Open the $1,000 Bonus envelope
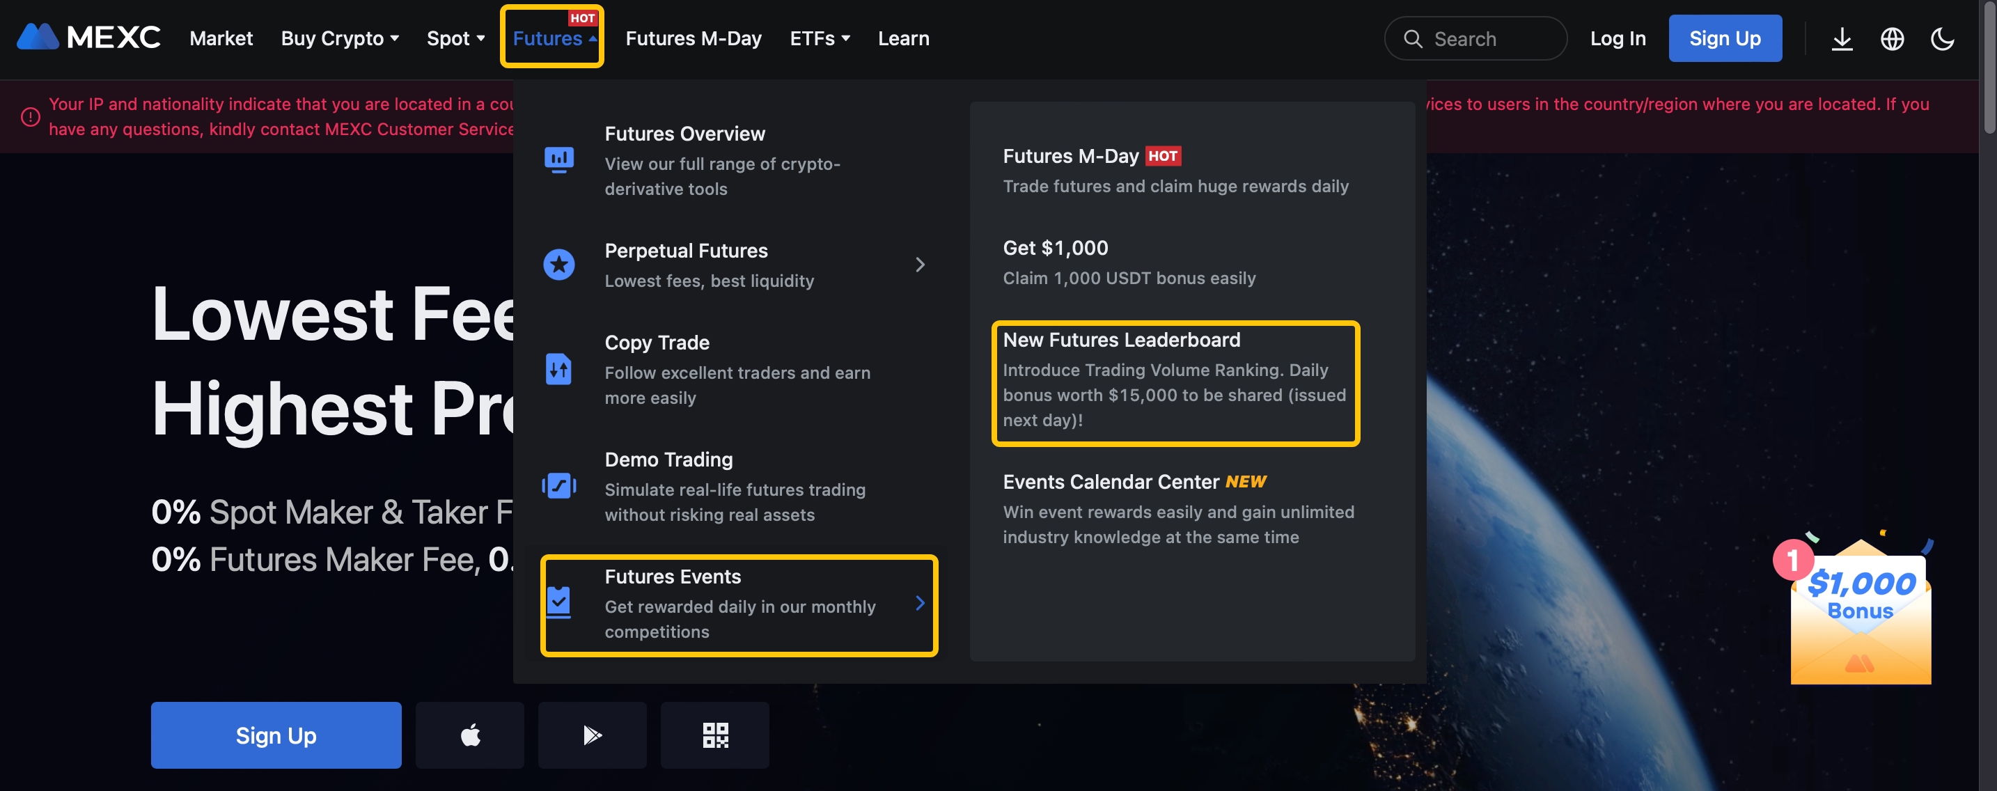Screen dimensions: 1997x791 click(1860, 613)
